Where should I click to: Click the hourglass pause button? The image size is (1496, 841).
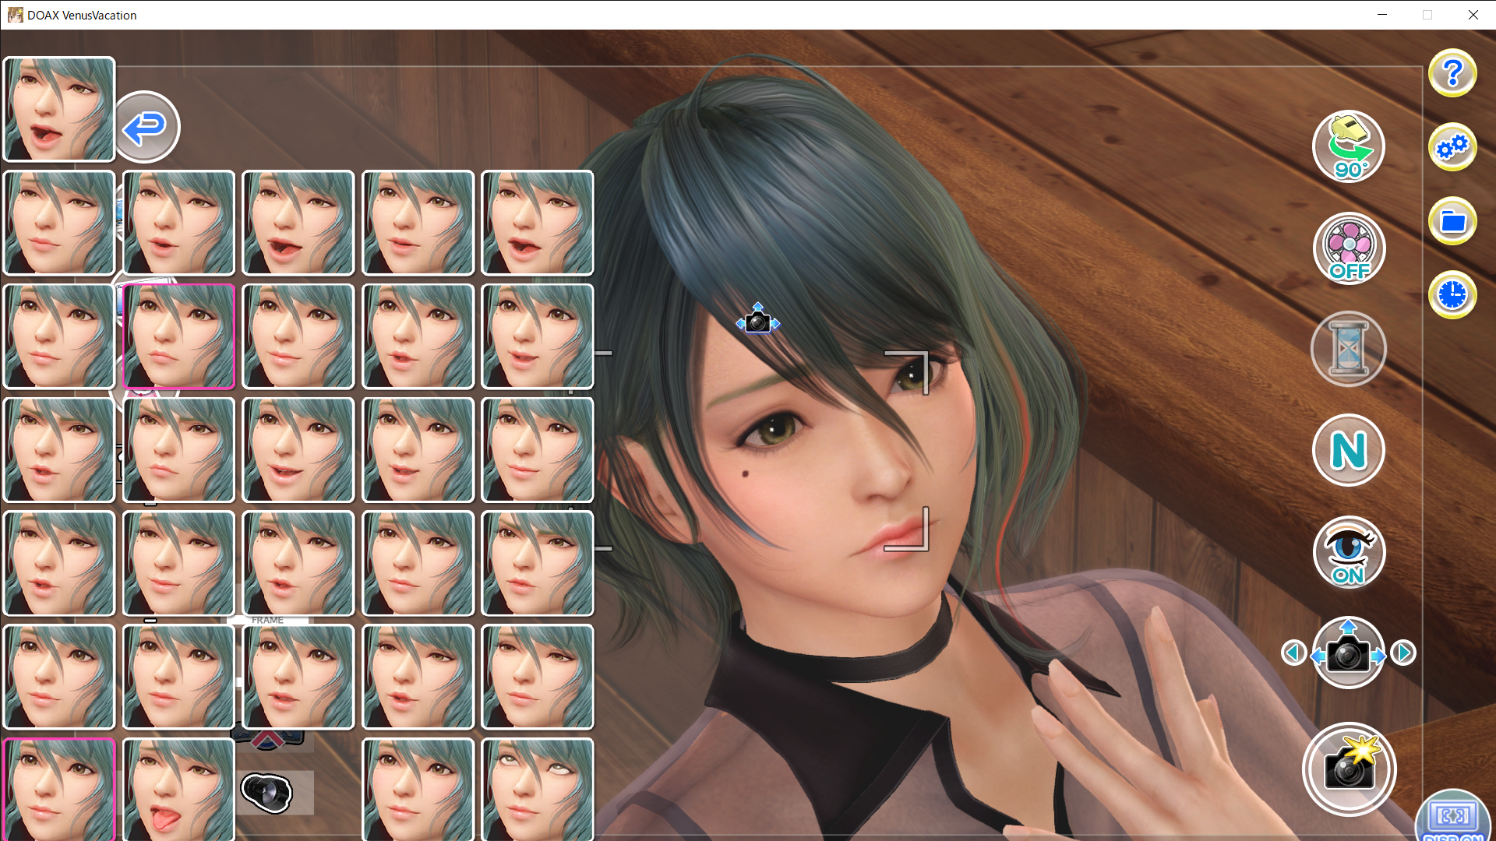click(1349, 349)
